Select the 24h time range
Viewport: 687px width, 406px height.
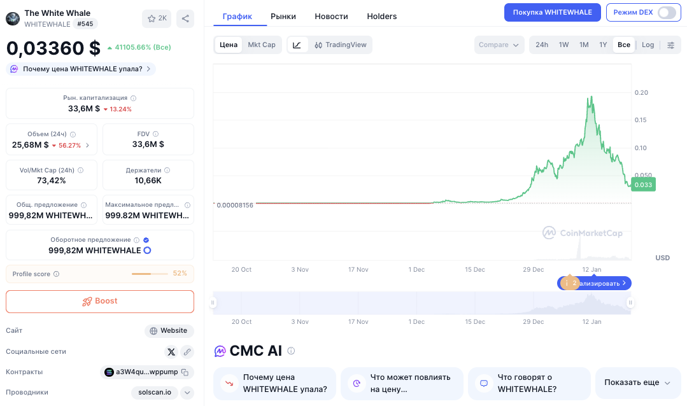542,45
